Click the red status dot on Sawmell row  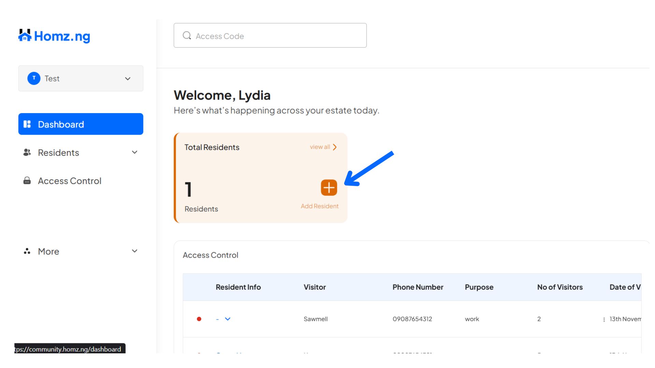(199, 319)
